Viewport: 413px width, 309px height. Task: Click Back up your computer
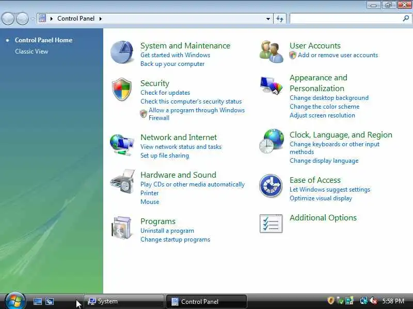tap(172, 64)
